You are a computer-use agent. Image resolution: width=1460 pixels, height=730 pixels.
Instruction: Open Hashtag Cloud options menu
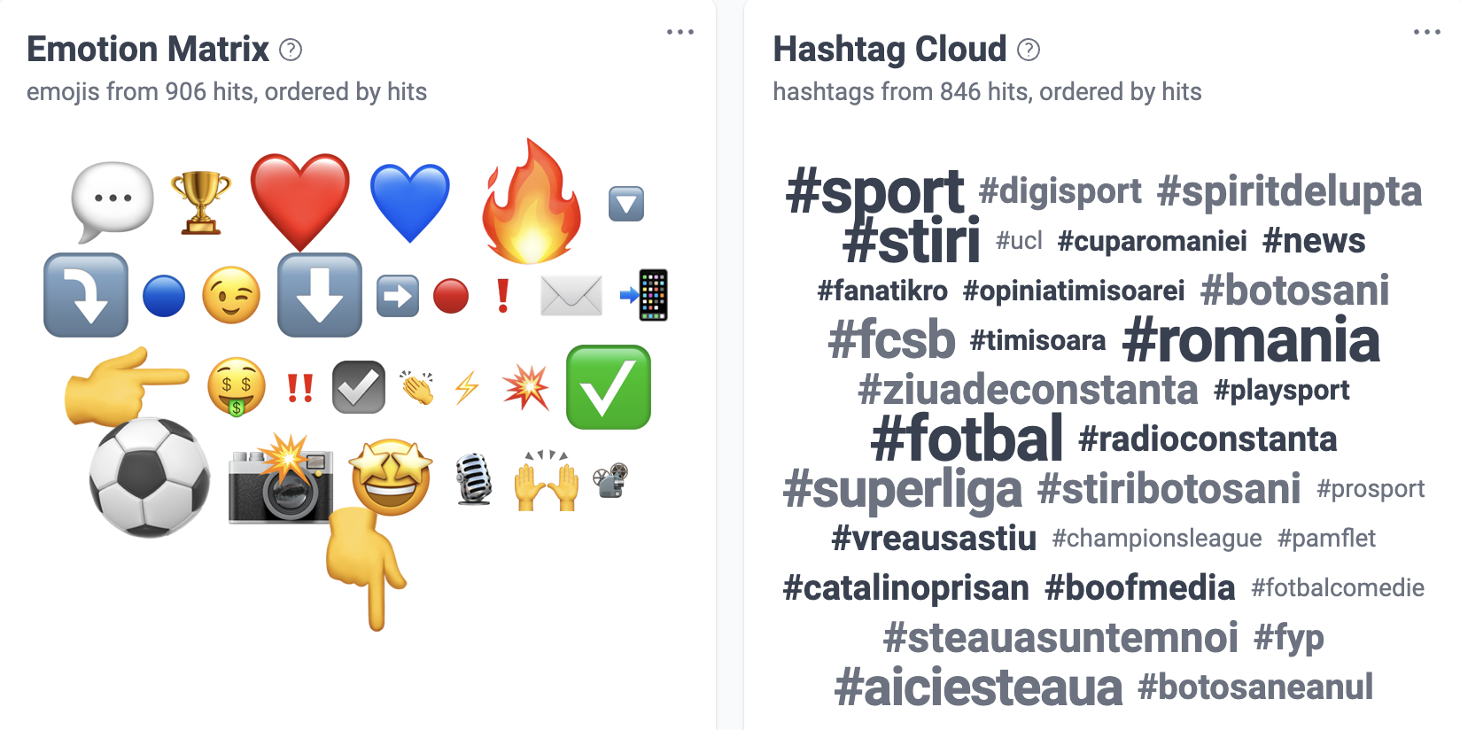[1426, 32]
